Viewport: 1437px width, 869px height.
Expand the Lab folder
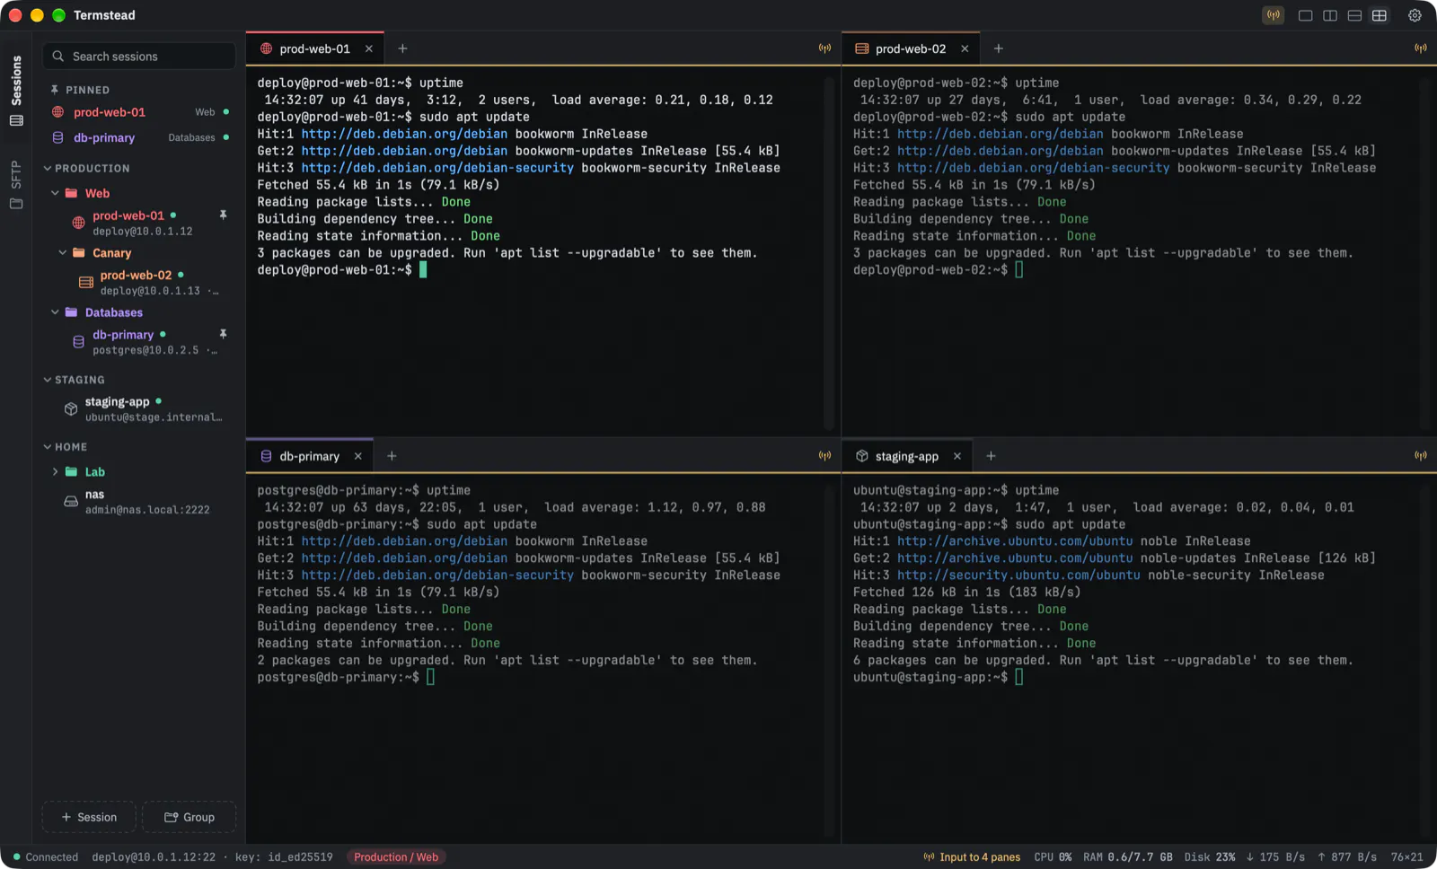pos(55,472)
